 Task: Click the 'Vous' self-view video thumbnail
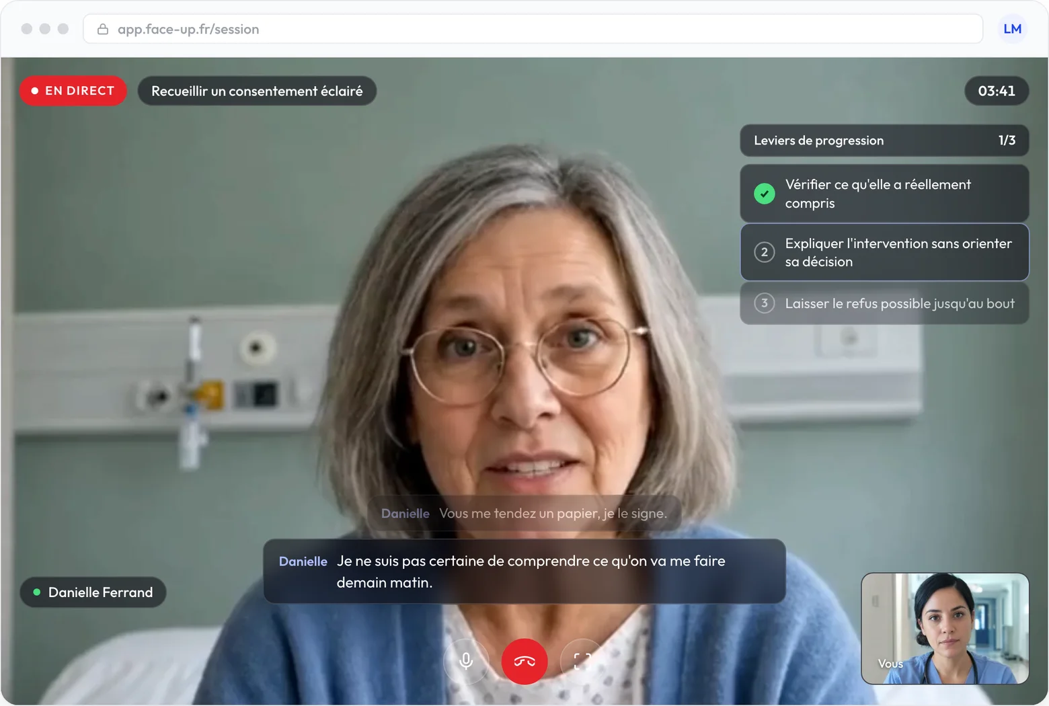pyautogui.click(x=945, y=629)
